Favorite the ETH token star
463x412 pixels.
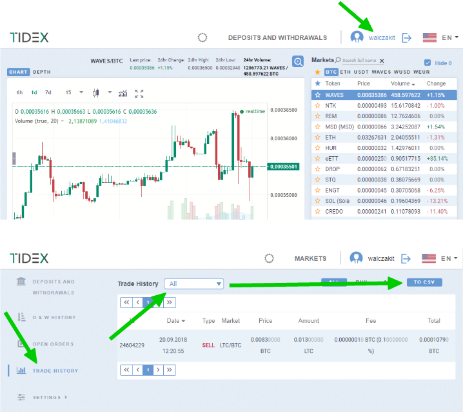click(x=317, y=138)
